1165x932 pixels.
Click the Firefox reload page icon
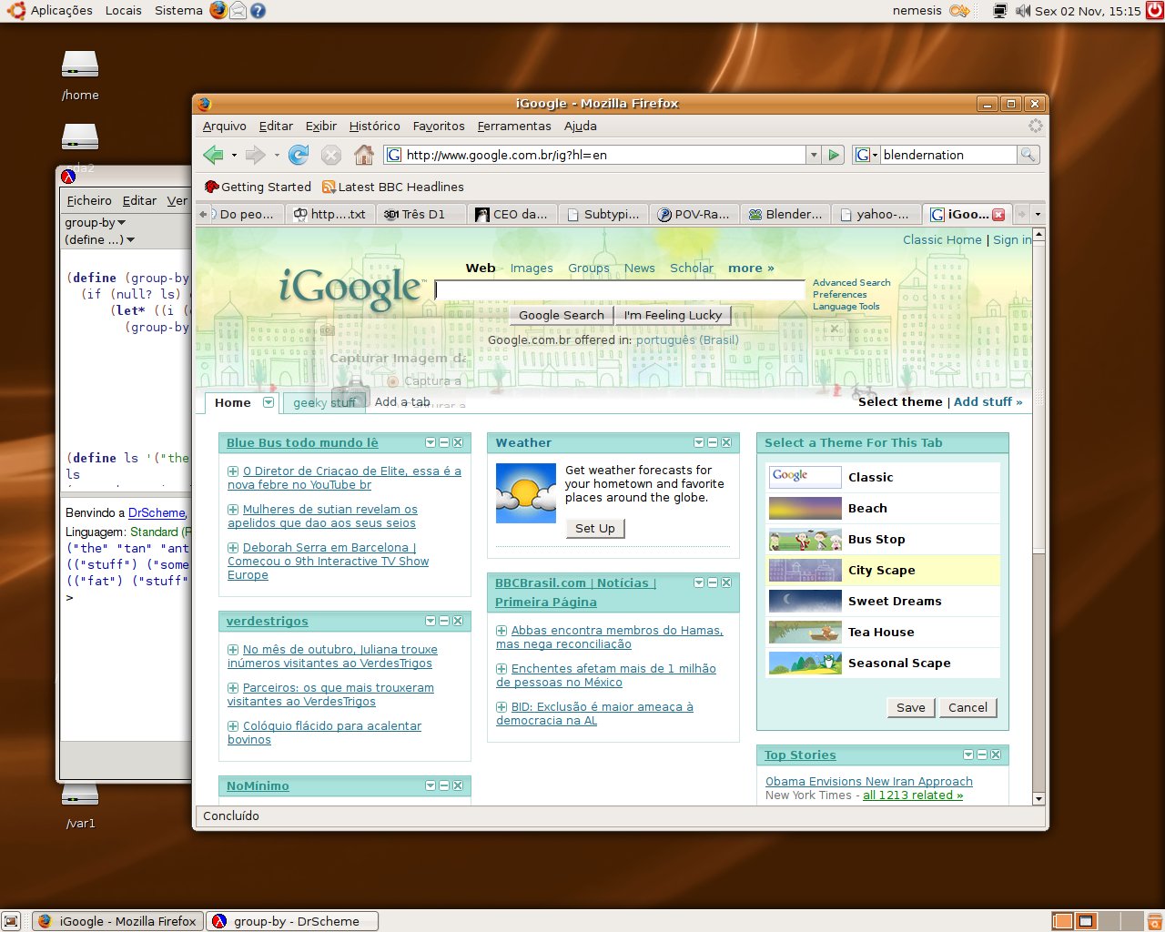tap(298, 155)
